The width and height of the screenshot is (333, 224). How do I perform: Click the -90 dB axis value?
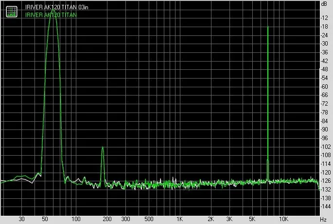[324, 129]
